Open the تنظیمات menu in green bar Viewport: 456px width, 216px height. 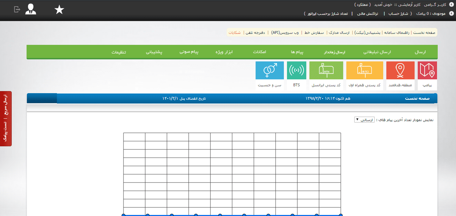click(x=119, y=52)
